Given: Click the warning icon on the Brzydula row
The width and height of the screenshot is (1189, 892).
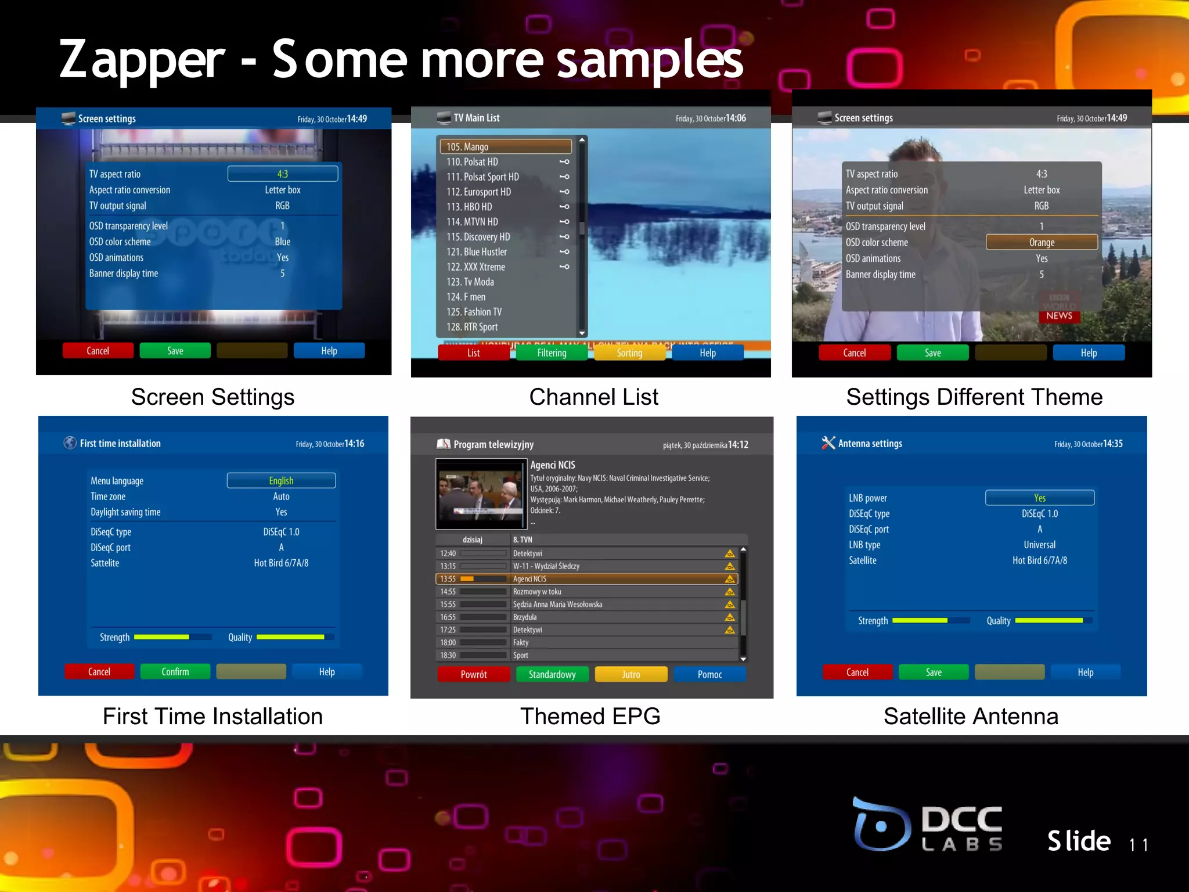Looking at the screenshot, I should [730, 617].
